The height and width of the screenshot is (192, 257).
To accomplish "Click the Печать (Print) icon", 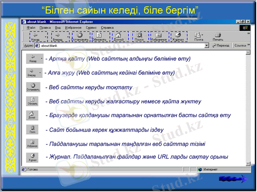I will (217, 35).
